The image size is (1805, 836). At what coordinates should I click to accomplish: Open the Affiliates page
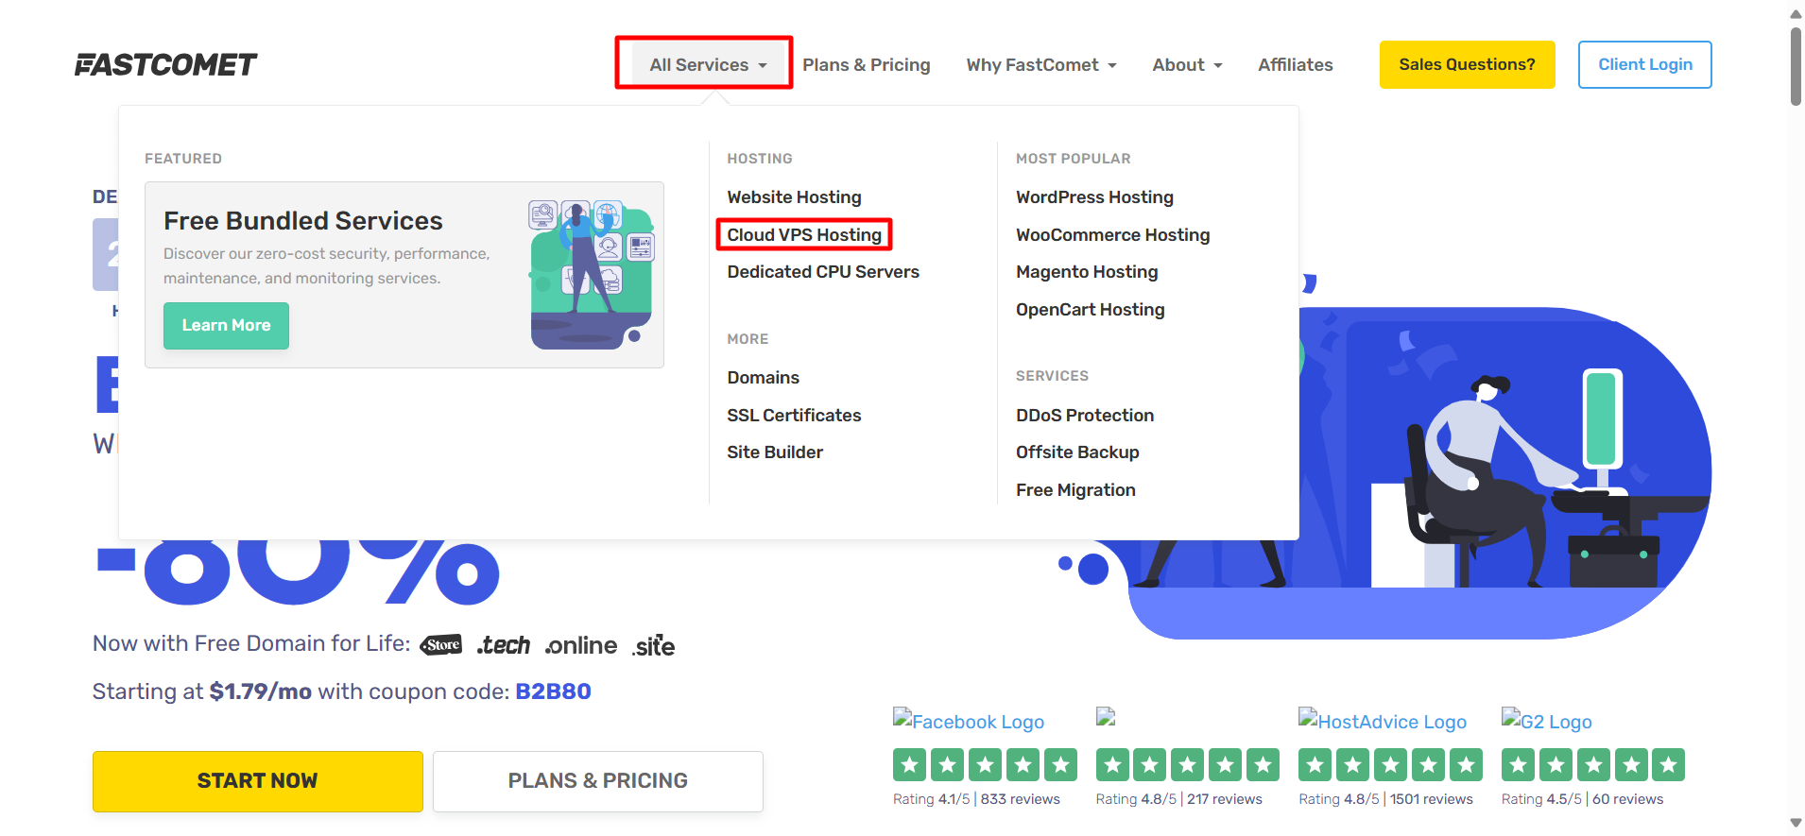point(1295,64)
